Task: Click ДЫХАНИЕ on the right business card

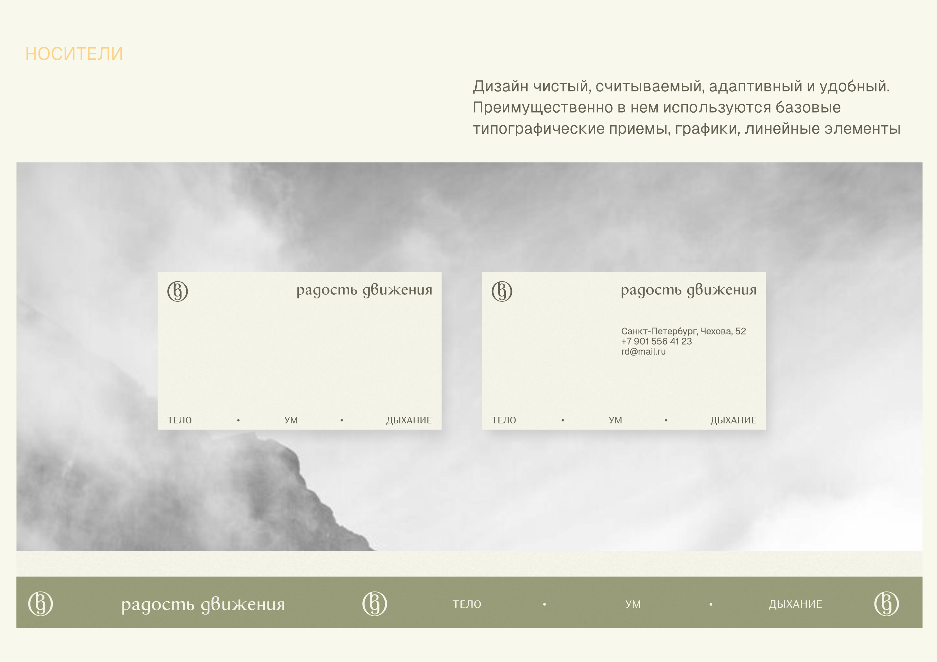Action: pyautogui.click(x=733, y=420)
